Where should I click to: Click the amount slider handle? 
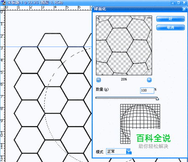click(157, 99)
